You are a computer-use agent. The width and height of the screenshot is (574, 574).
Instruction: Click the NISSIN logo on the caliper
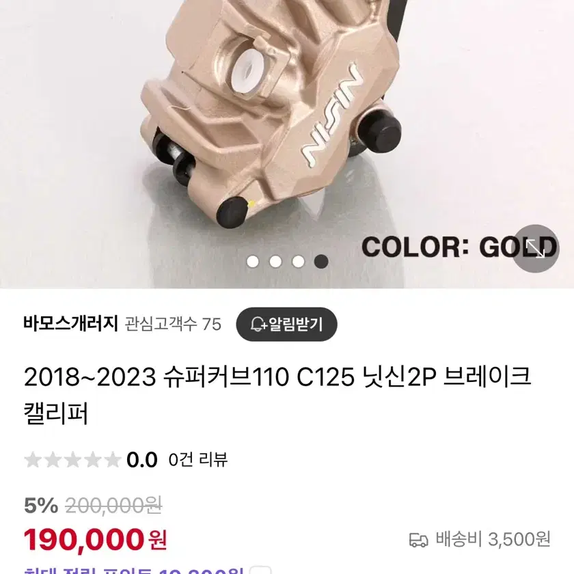[x=331, y=116]
